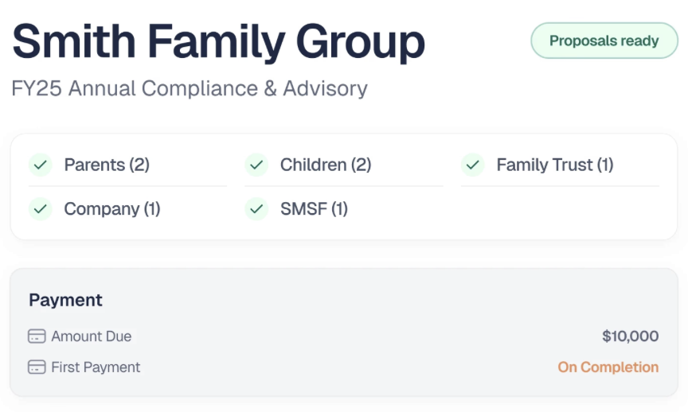Click the Payment section heading
This screenshot has height=412, width=688.
pos(65,300)
